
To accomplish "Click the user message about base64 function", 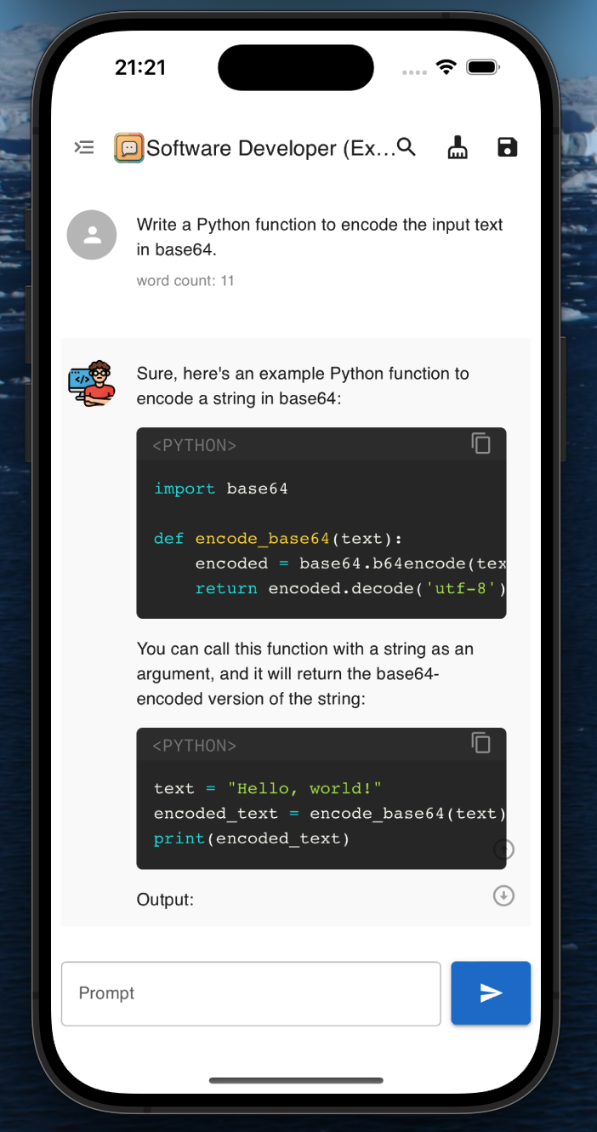I will tap(320, 237).
